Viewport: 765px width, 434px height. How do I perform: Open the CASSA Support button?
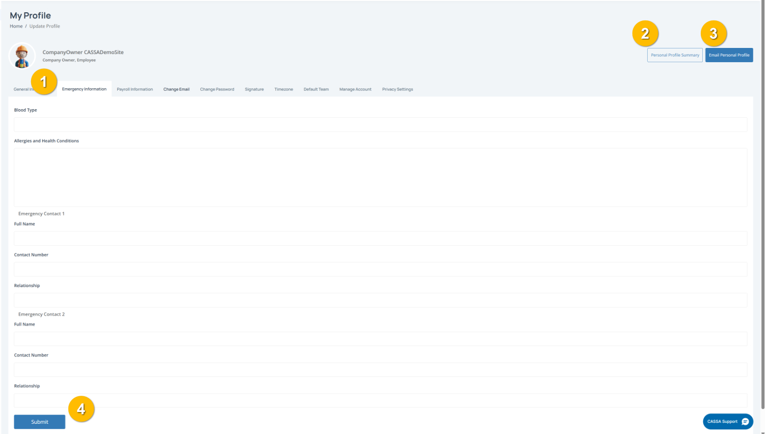(x=728, y=421)
